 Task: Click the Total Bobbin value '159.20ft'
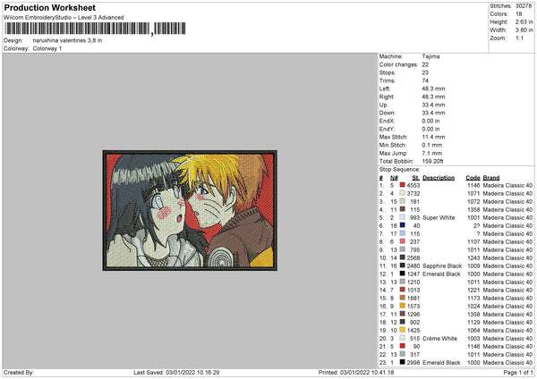click(432, 161)
